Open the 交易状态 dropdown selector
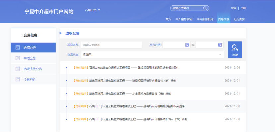 152,55
